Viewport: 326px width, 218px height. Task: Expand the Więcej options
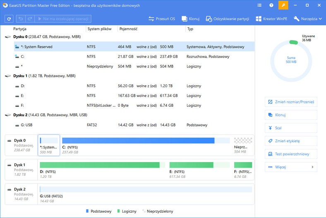[291, 167]
